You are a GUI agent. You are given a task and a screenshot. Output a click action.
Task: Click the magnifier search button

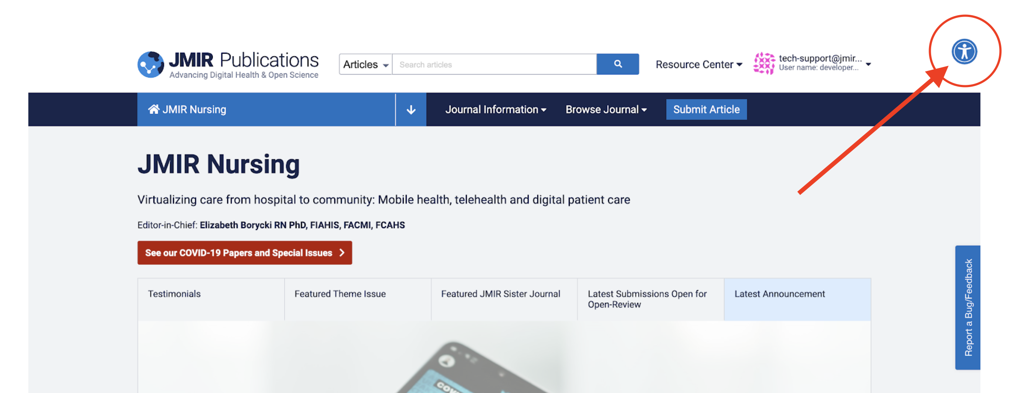pos(617,64)
